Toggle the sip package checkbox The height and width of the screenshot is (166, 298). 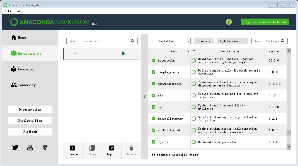[154, 95]
